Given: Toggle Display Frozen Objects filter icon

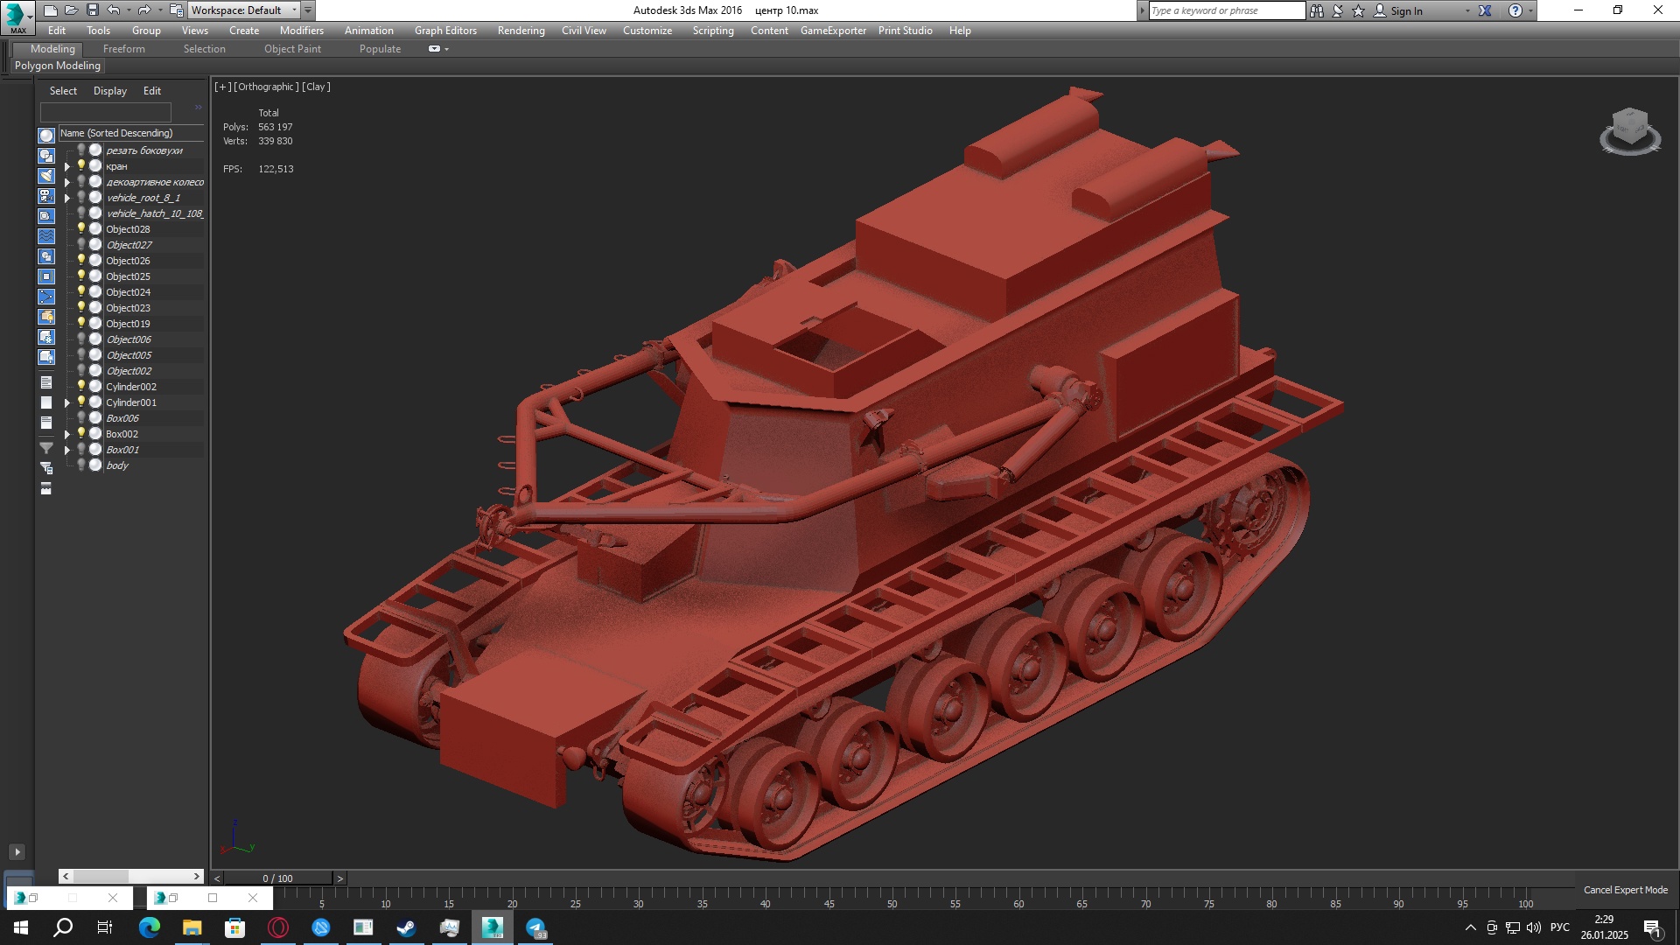Looking at the screenshot, I should click(x=46, y=337).
